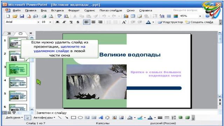Align text right button
Screen dimensions: 224x126
coord(100,22)
